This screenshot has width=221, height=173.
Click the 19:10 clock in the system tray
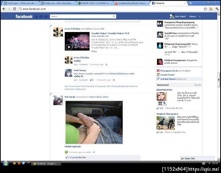click(215, 163)
